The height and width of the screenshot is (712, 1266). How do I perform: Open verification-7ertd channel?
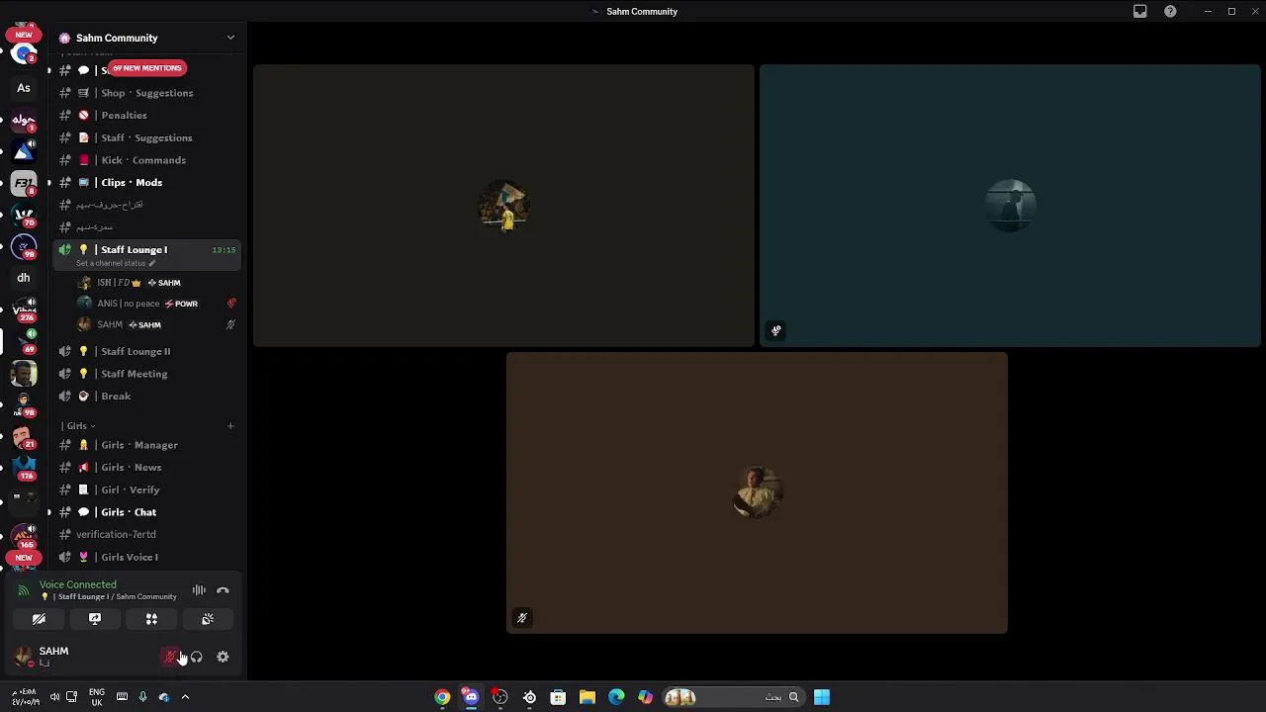click(x=145, y=535)
